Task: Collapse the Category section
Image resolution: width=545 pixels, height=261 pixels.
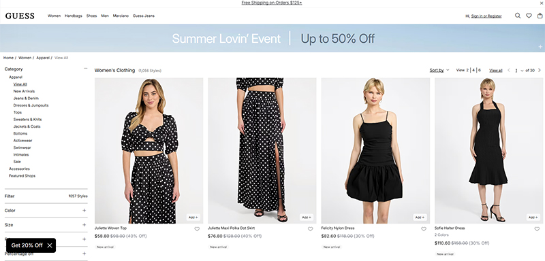Action: tap(86, 69)
